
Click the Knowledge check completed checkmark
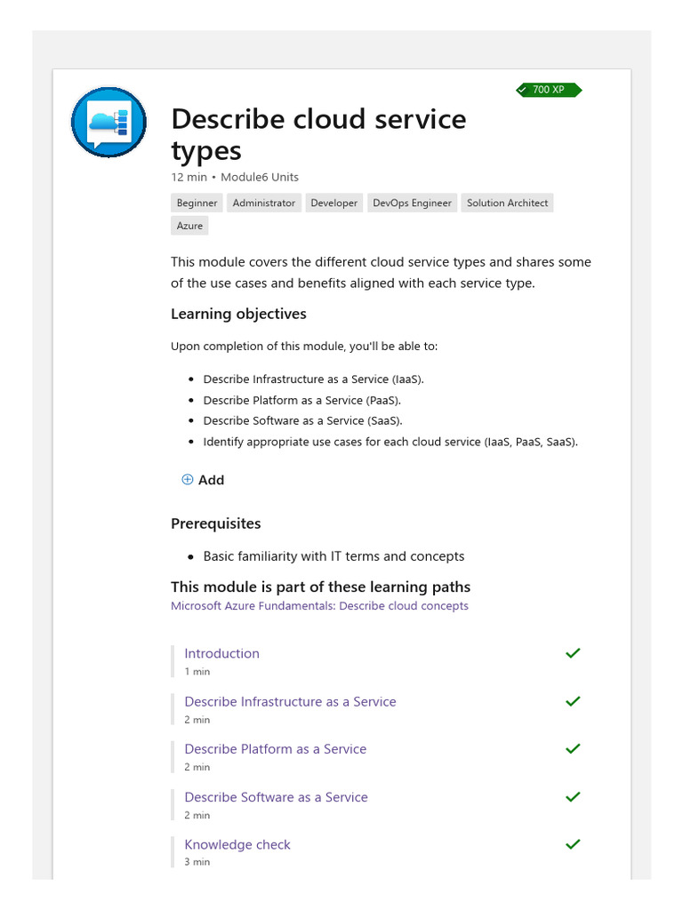tap(573, 844)
